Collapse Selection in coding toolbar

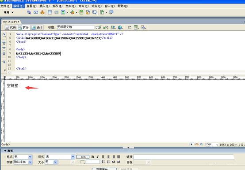(4, 49)
